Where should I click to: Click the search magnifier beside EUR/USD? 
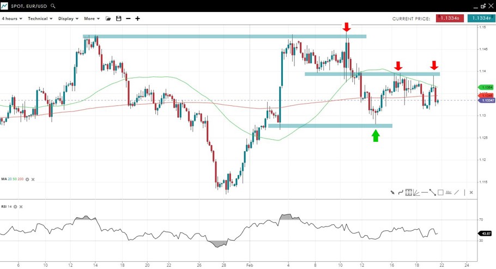[53, 6]
